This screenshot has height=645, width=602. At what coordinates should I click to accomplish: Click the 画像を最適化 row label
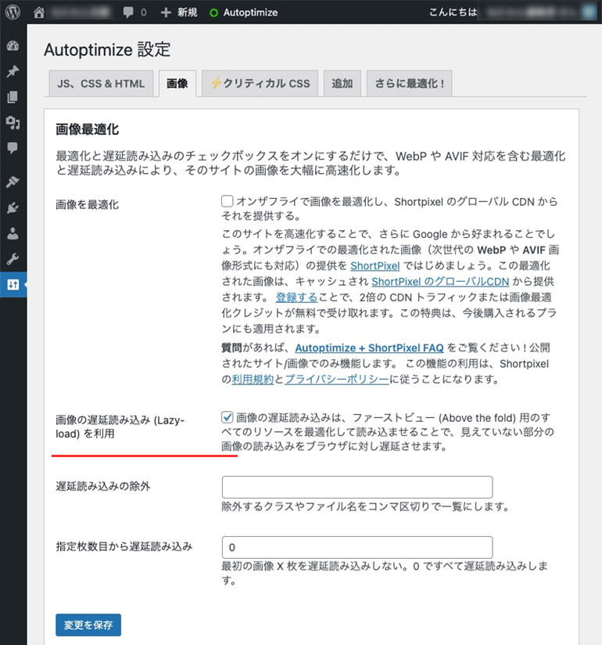coord(87,205)
